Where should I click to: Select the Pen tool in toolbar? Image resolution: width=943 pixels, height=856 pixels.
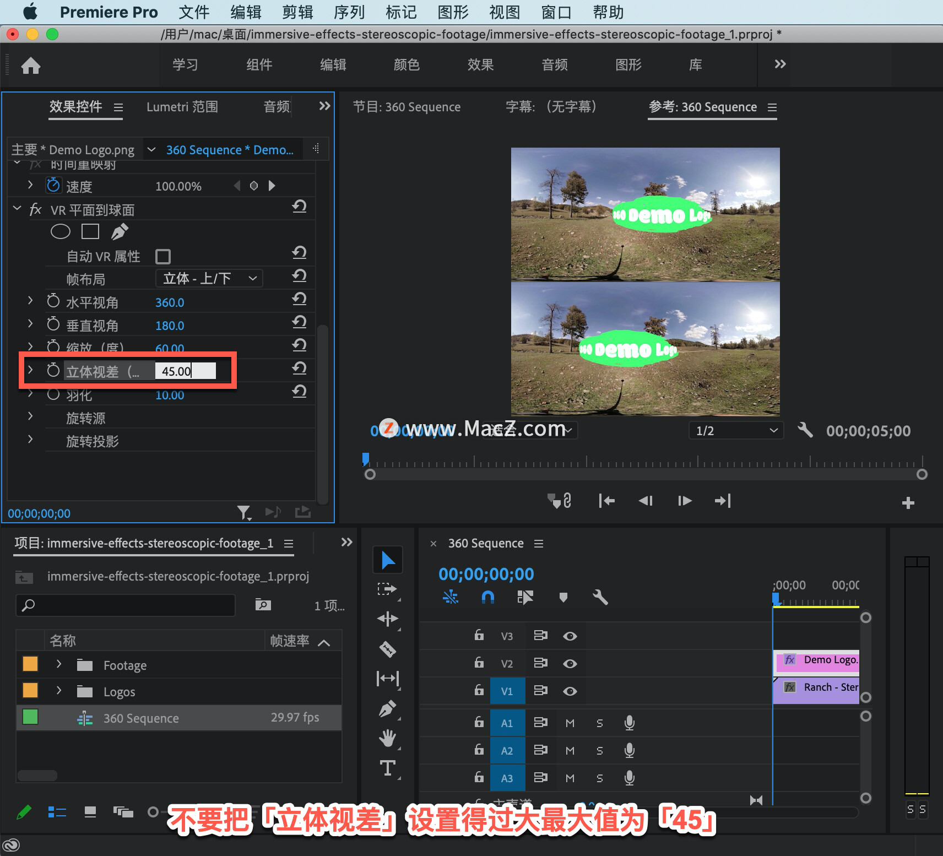(x=388, y=708)
